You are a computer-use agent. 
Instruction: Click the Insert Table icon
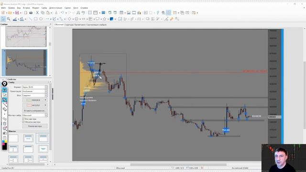click(x=121, y=13)
